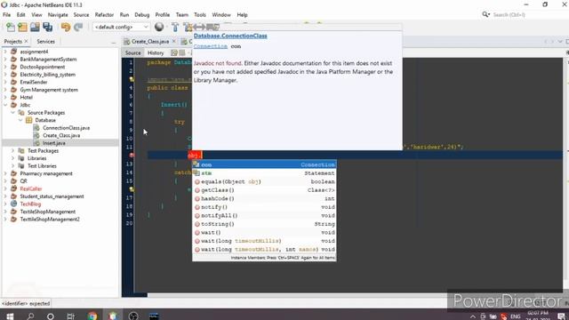Expand the BankManagementSystem project

[x=5, y=60]
